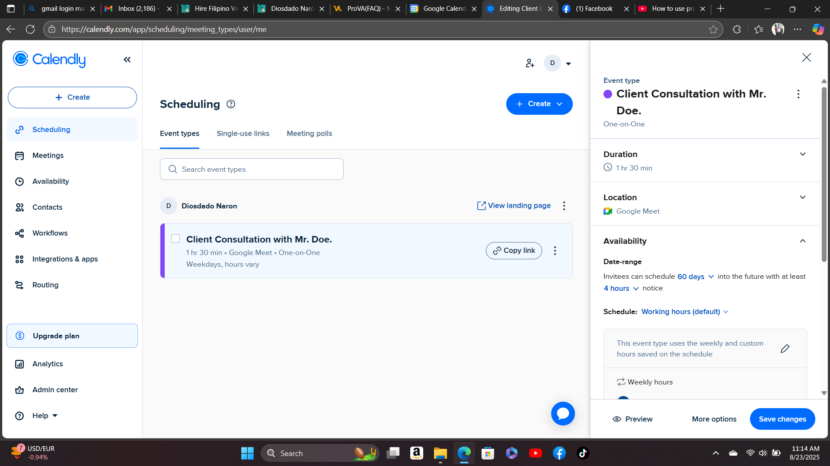Click the Search event types field
Viewport: 830px width, 466px height.
click(252, 169)
